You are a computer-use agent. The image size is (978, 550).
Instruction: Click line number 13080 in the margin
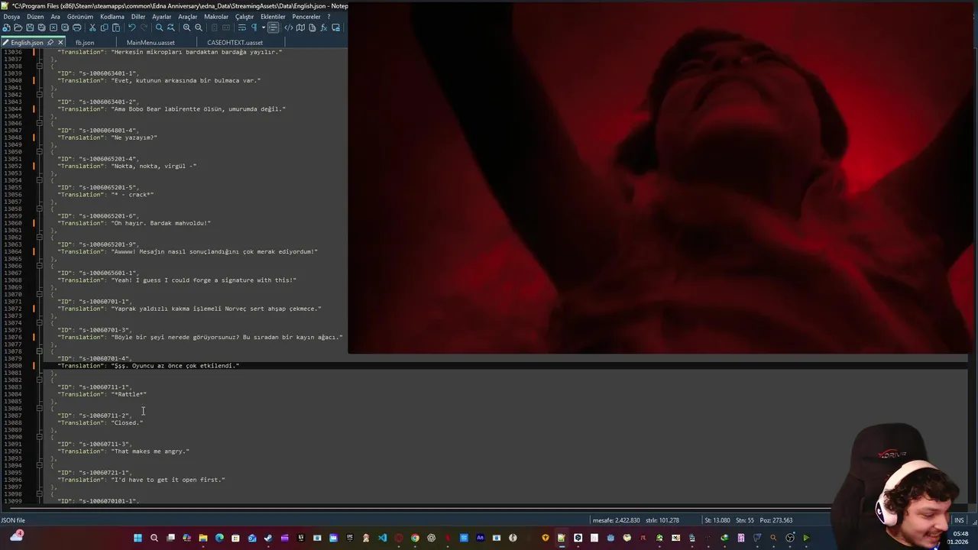pyautogui.click(x=12, y=366)
